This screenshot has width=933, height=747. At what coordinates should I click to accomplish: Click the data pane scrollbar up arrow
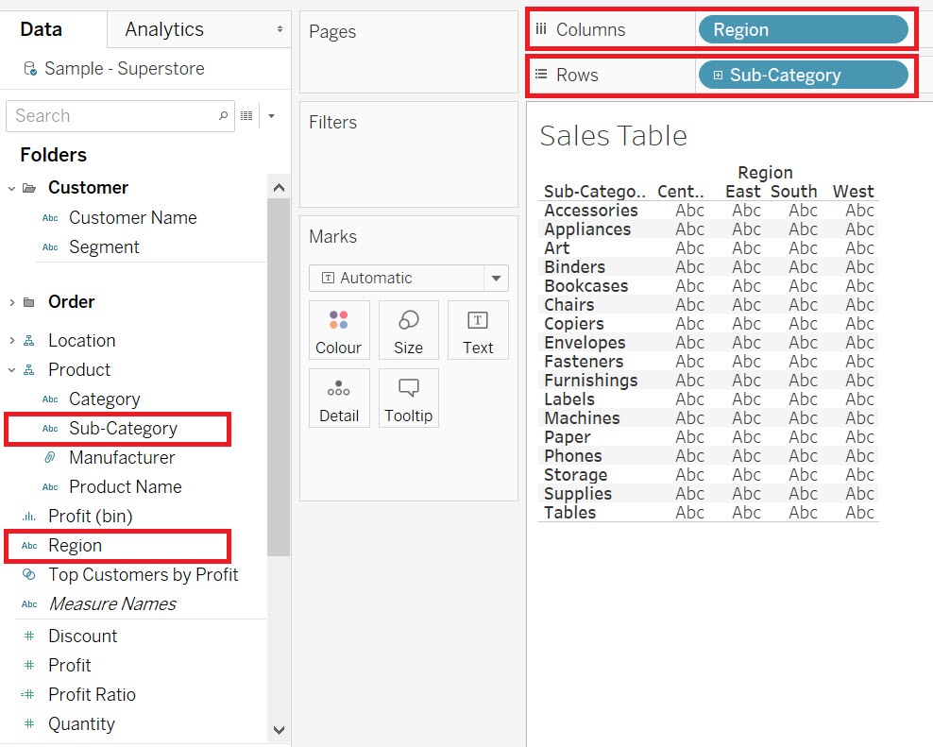coord(279,188)
